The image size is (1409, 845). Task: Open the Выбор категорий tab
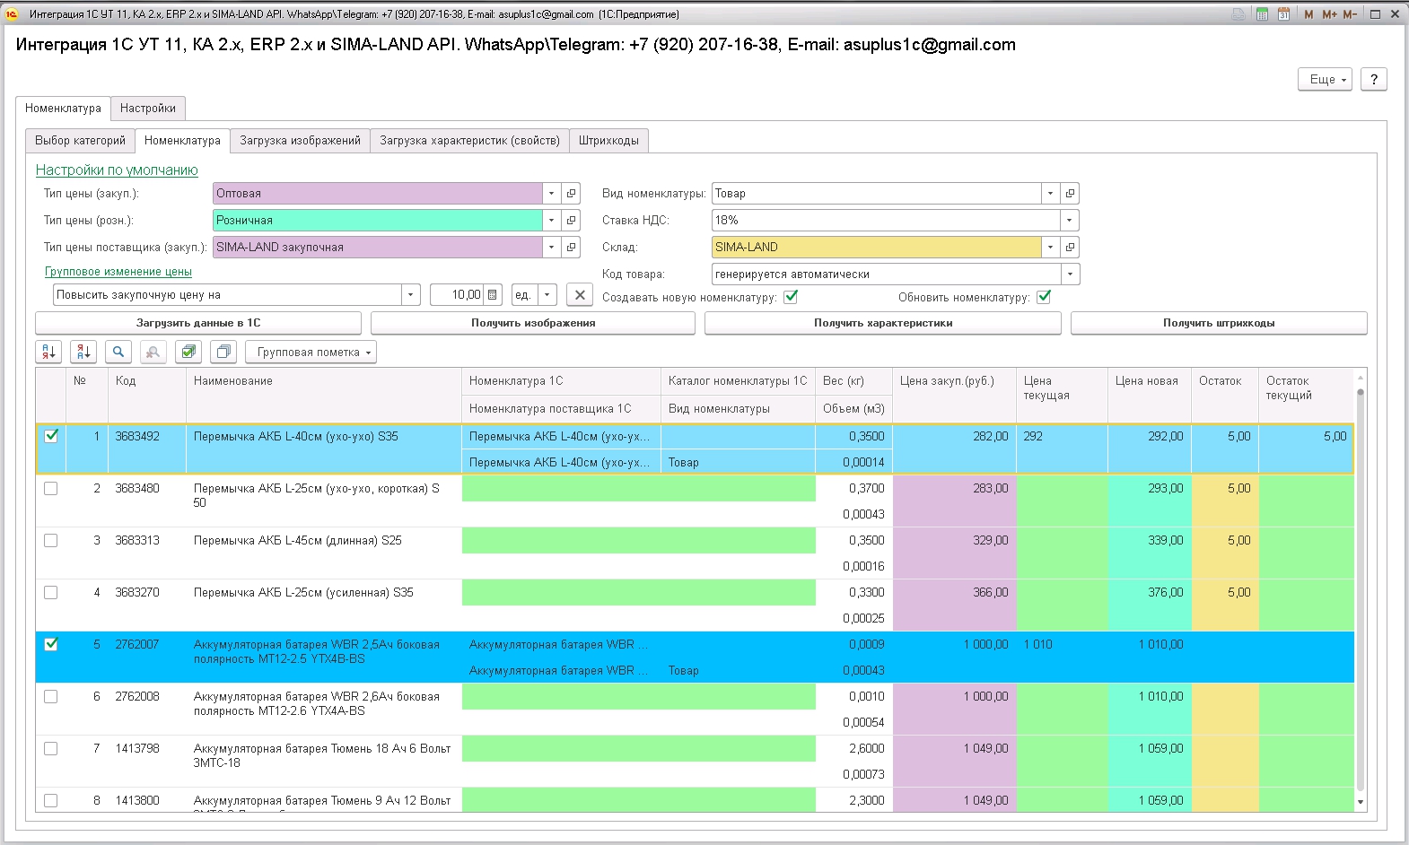pyautogui.click(x=80, y=141)
